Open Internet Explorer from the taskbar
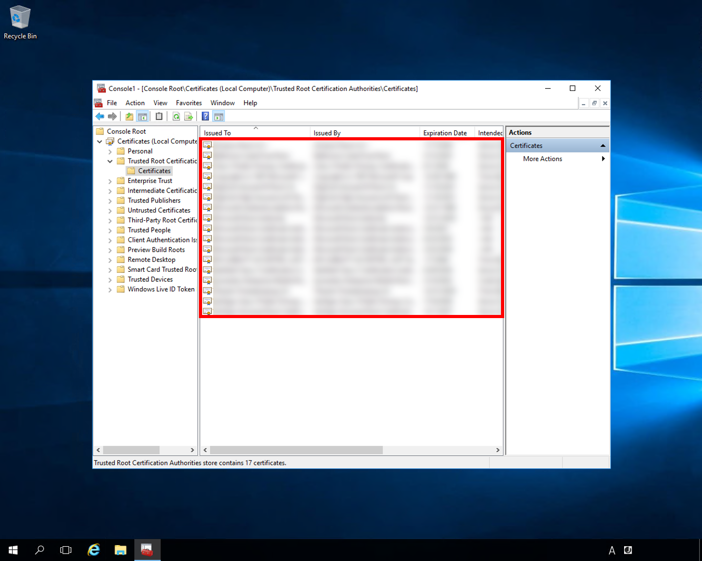This screenshot has height=561, width=702. pyautogui.click(x=94, y=550)
